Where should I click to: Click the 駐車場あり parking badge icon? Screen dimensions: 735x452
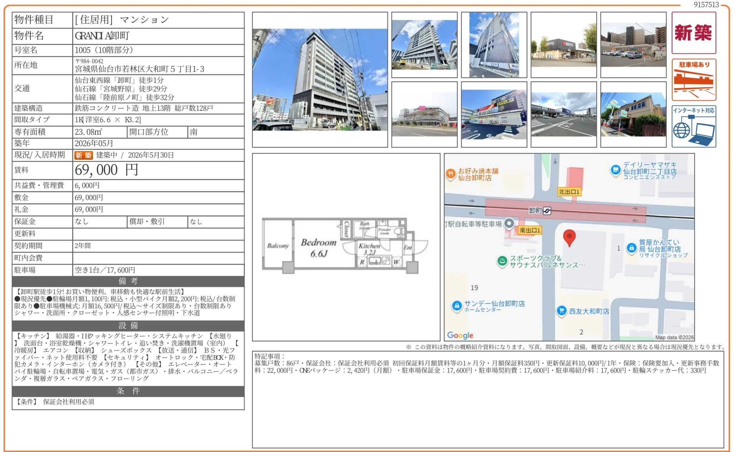click(694, 80)
